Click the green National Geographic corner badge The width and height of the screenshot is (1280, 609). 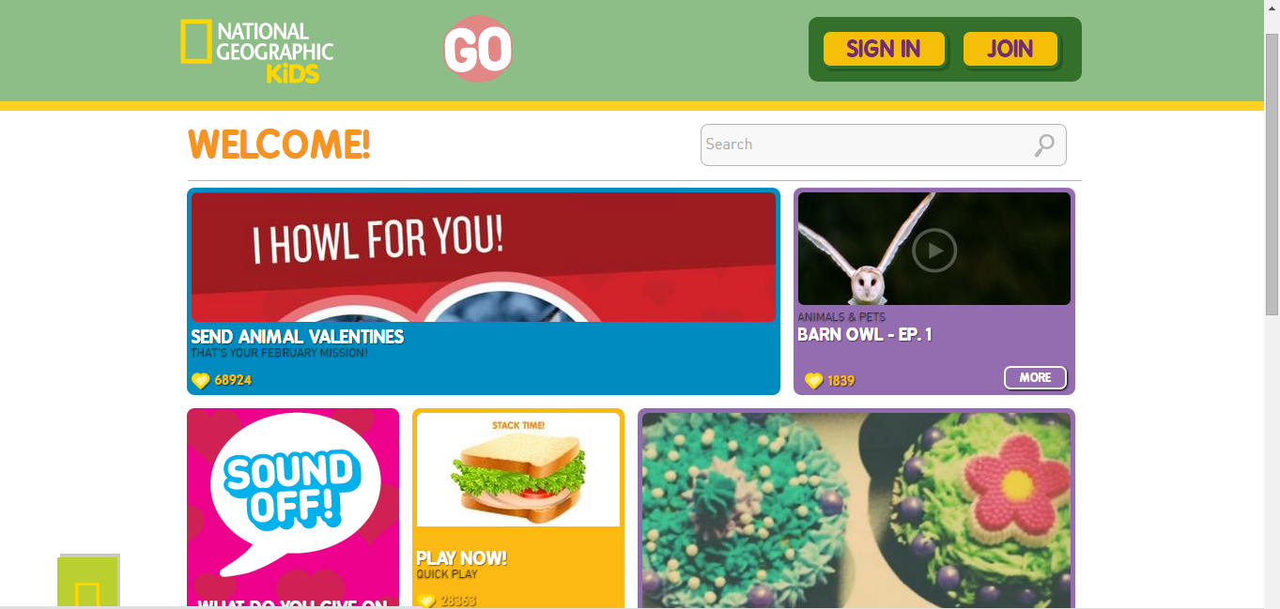click(x=88, y=582)
